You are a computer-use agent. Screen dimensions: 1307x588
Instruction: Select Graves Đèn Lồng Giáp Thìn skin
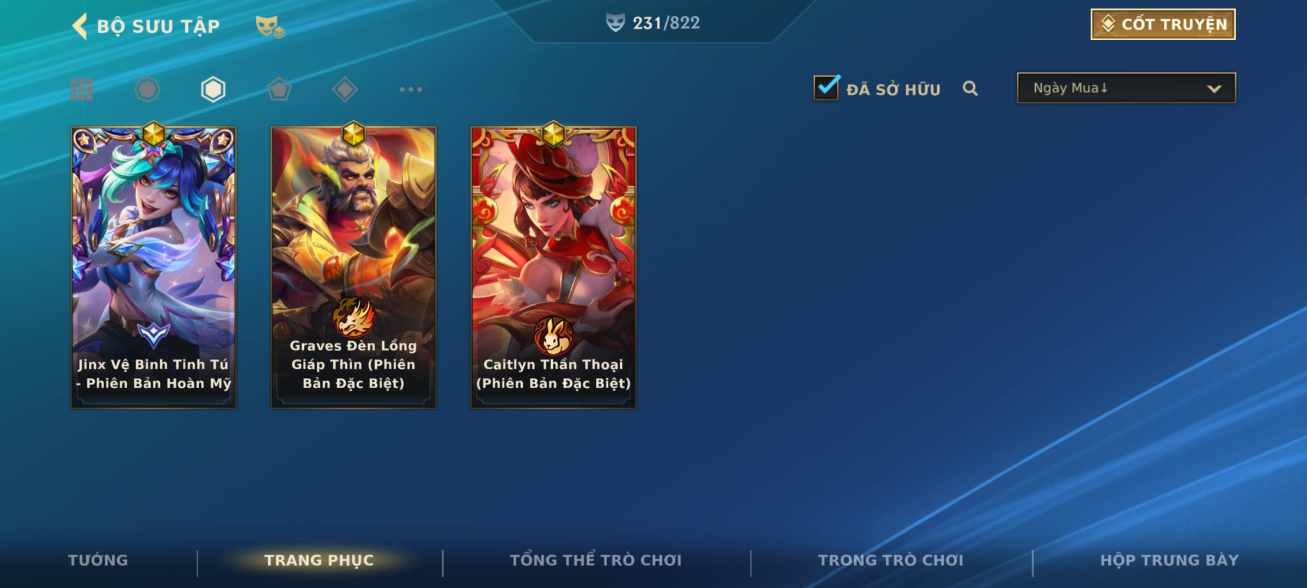353,267
